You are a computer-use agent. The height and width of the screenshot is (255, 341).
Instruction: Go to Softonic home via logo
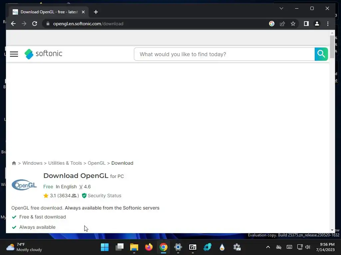43,54
